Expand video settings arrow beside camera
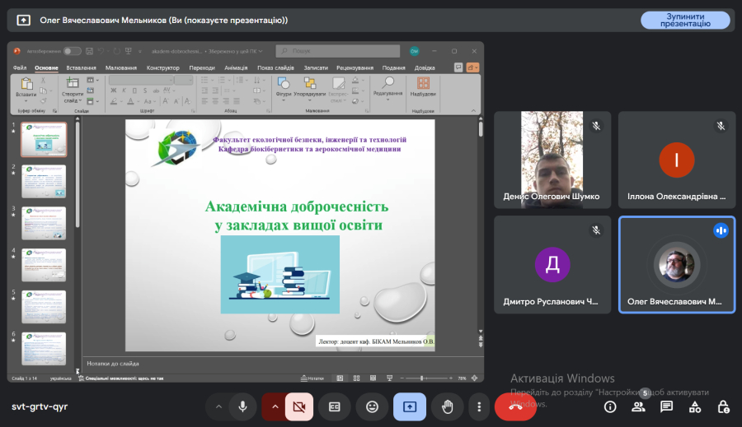742x427 pixels. pyautogui.click(x=274, y=406)
